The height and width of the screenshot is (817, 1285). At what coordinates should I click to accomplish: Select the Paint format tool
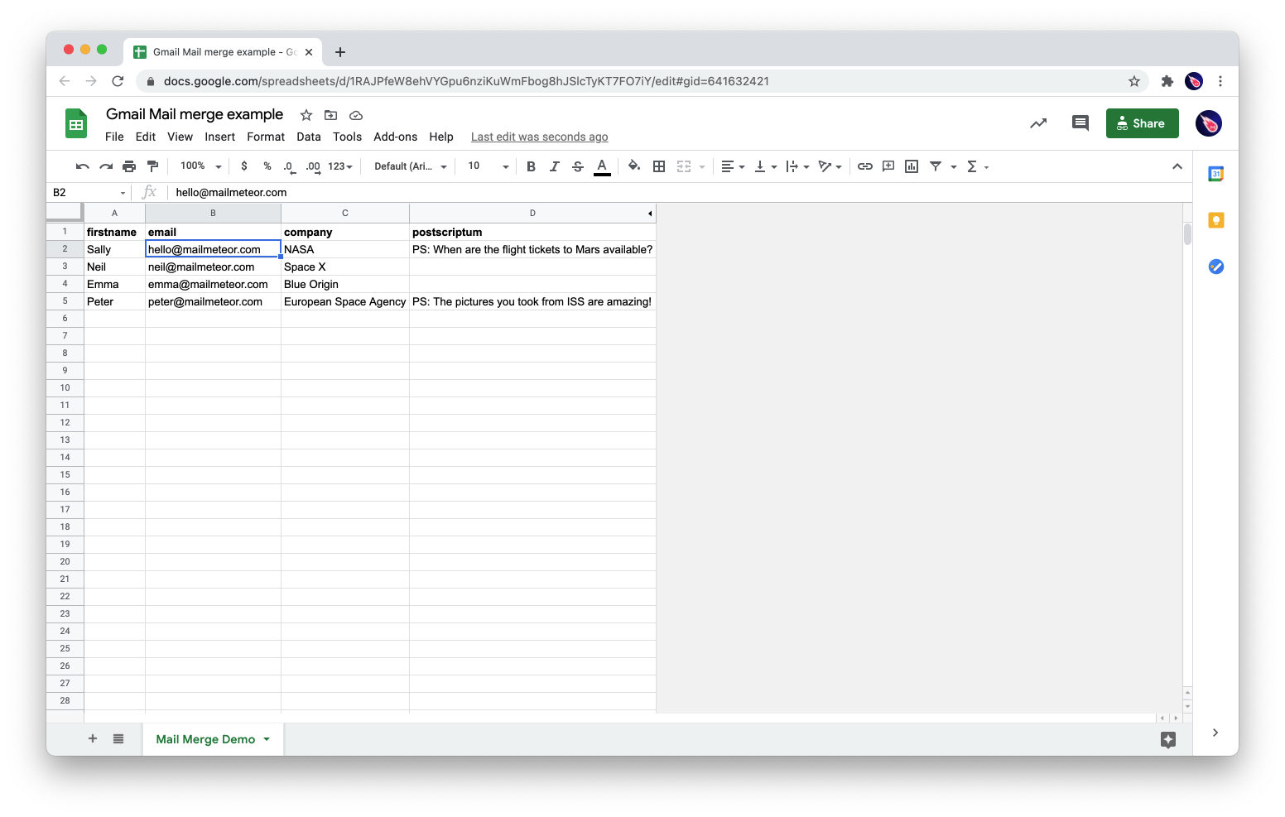point(152,166)
